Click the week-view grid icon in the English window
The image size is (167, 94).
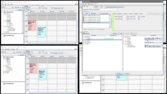26,7
